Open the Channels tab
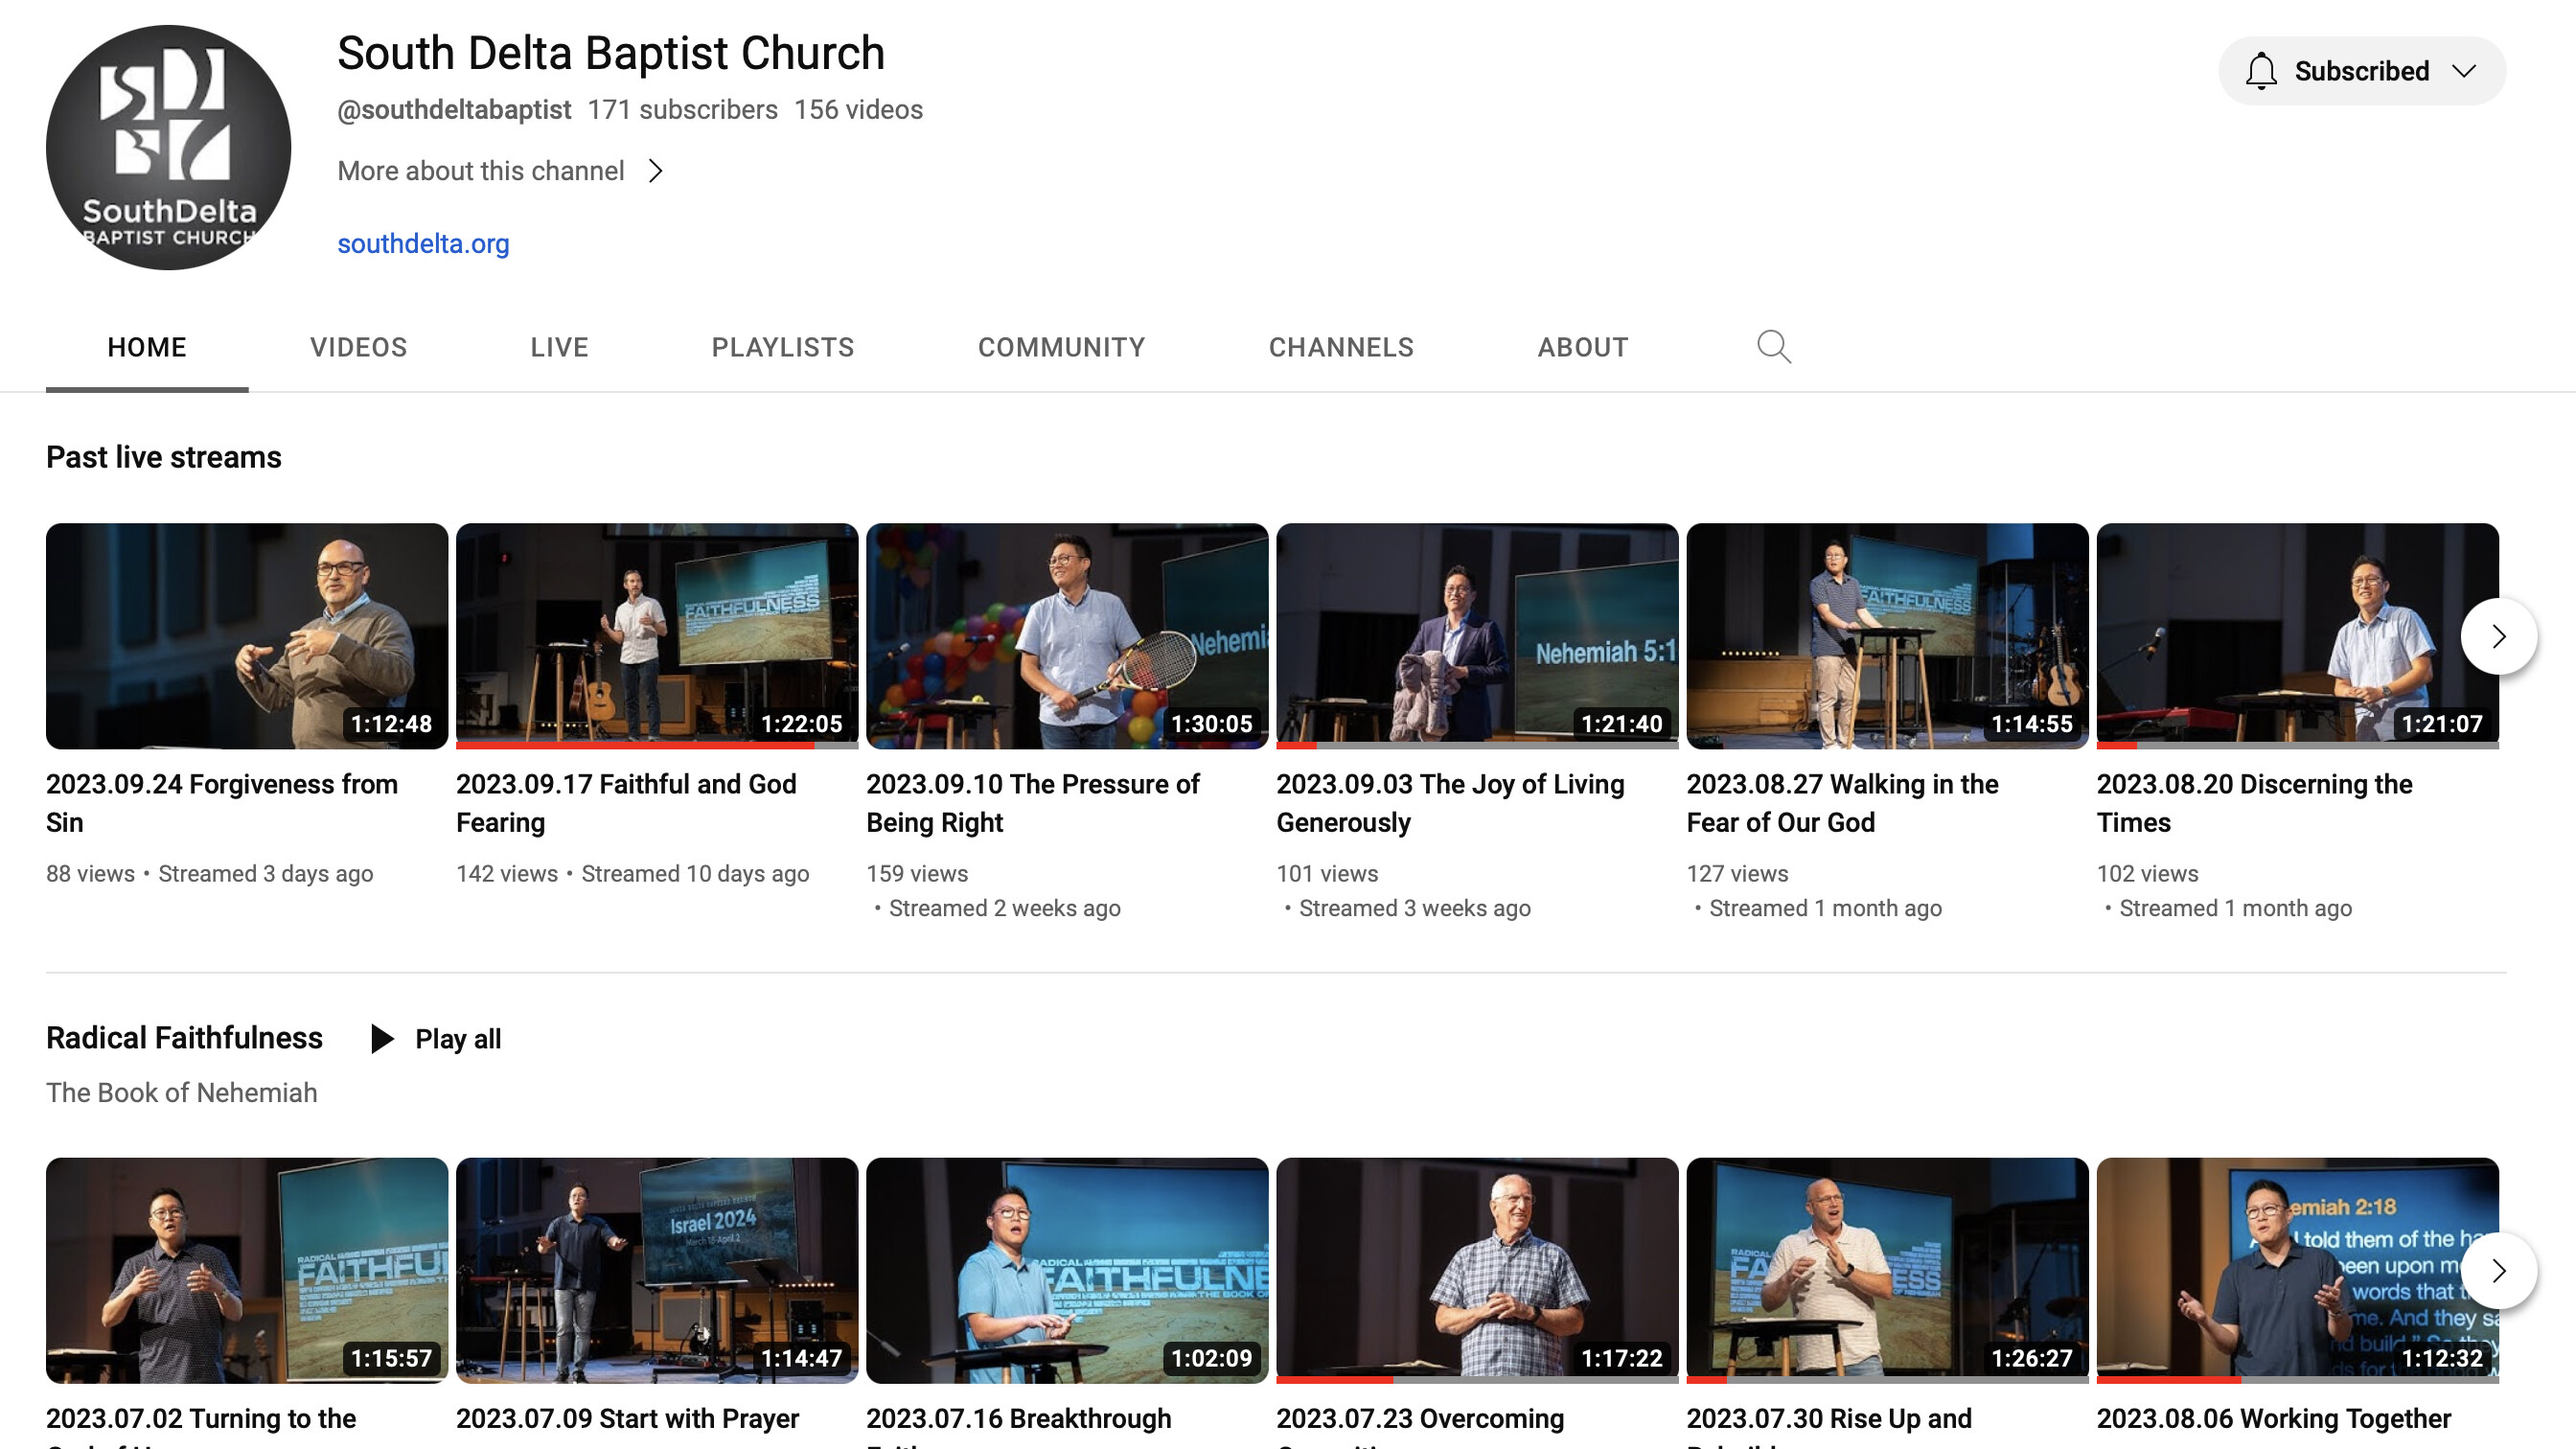This screenshot has width=2576, height=1449. pos(1341,347)
